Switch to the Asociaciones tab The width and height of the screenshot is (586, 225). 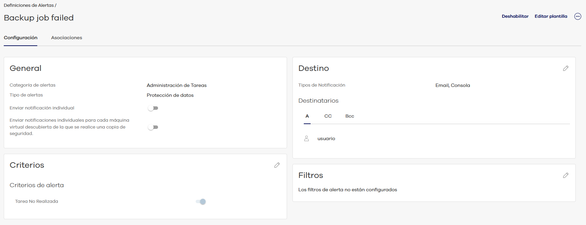[66, 38]
